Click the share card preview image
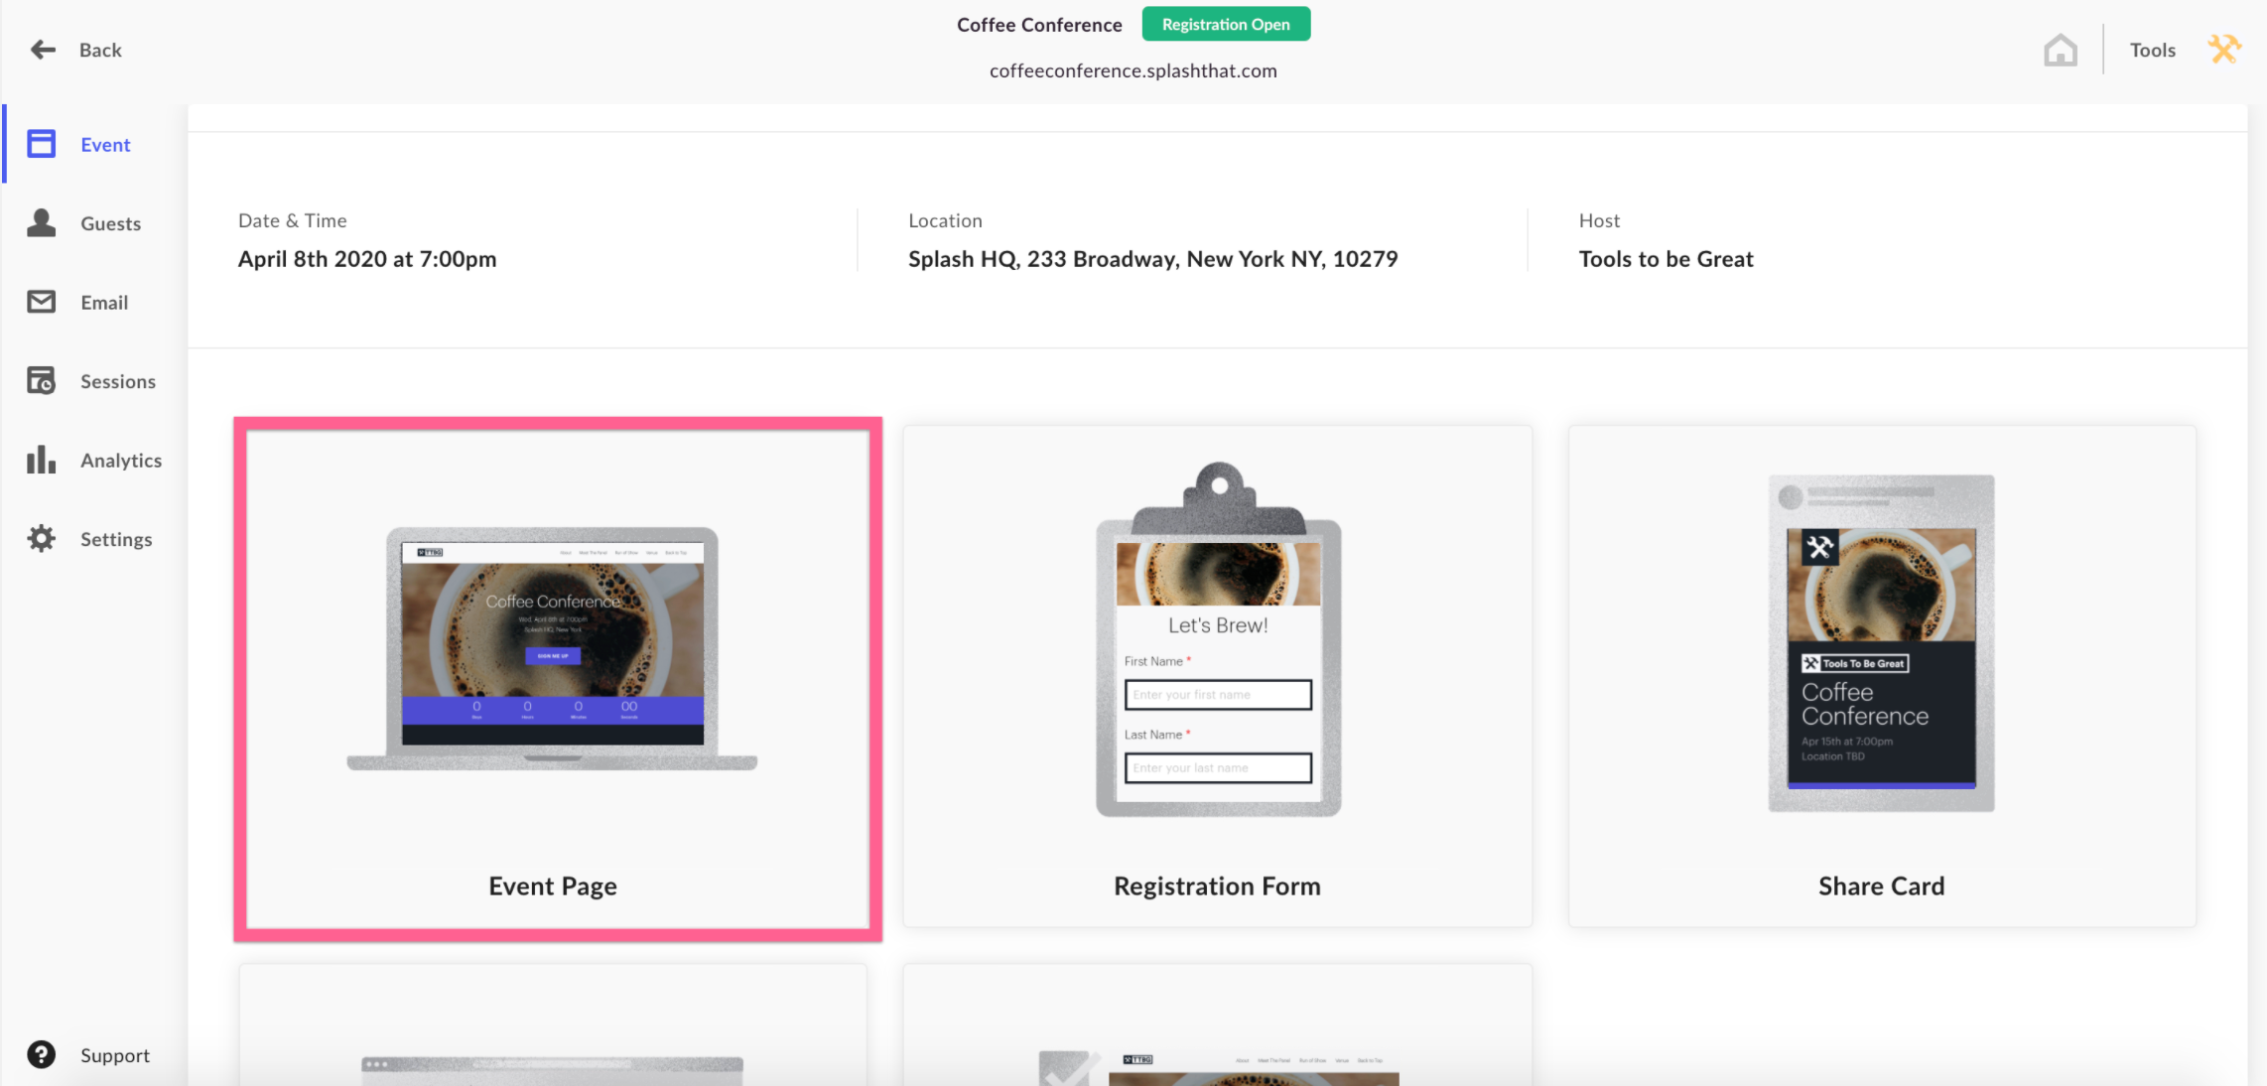Image resolution: width=2267 pixels, height=1086 pixels. point(1881,643)
